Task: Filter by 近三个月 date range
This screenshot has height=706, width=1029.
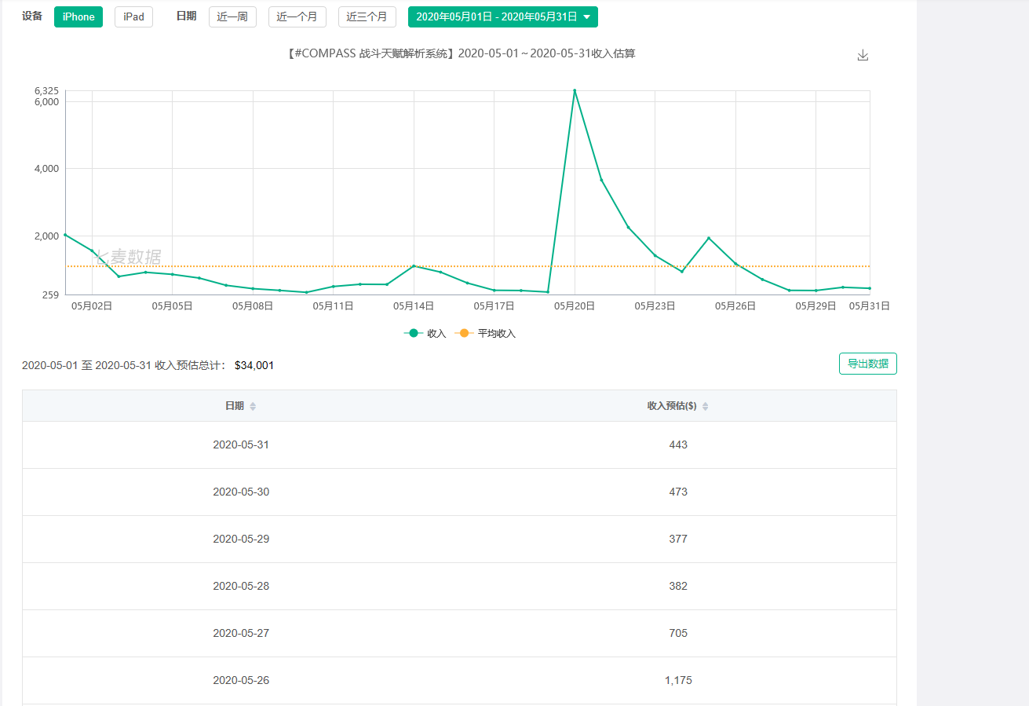Action: [x=367, y=16]
